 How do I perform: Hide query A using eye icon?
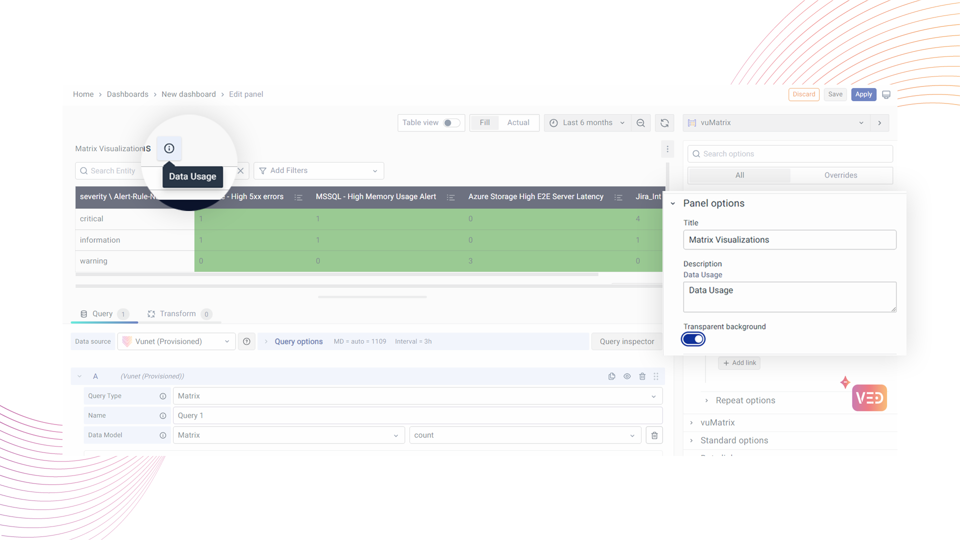click(627, 376)
